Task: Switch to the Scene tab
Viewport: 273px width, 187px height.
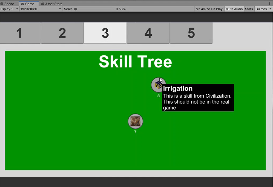Action: [8, 4]
